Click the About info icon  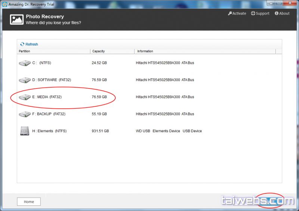277,13
